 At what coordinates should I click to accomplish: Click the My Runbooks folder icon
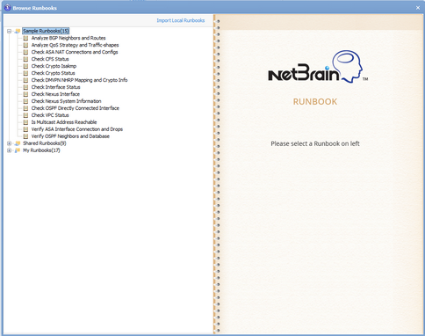pyautogui.click(x=18, y=150)
